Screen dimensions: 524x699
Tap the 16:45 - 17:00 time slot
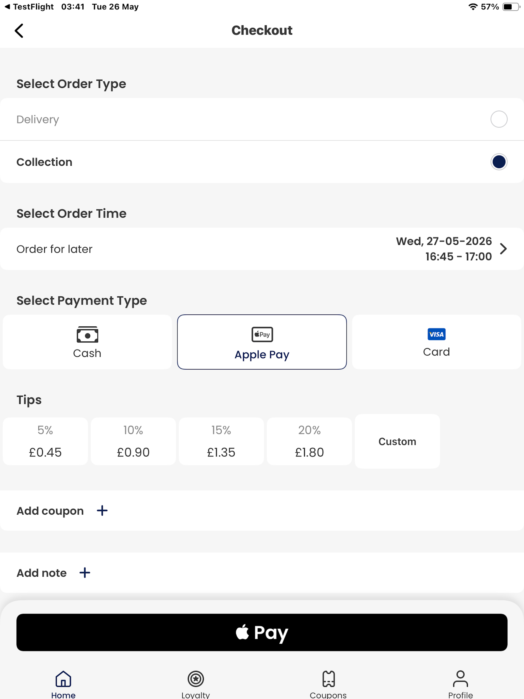click(x=458, y=256)
